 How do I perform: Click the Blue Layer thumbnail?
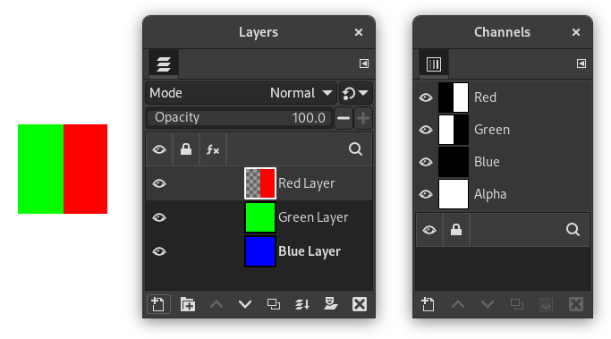click(260, 251)
